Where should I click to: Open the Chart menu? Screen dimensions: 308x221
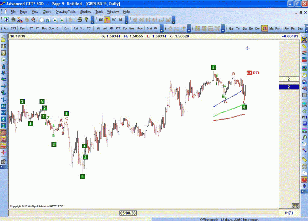tap(47, 12)
